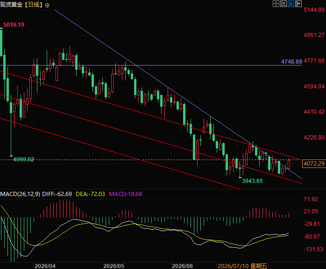326x269 pixels.
Task: Click the exit-arrow panel icon
Action: pos(298,4)
